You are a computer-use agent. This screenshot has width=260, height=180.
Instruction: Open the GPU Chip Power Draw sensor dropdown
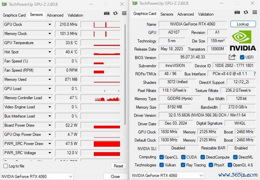point(50,134)
